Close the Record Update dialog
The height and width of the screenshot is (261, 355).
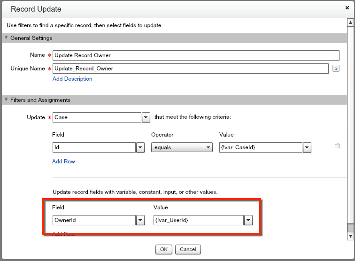[347, 8]
